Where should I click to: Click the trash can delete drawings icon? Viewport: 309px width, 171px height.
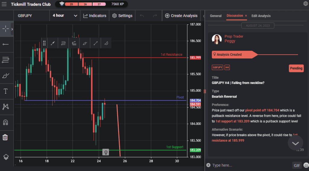[x=5, y=137]
